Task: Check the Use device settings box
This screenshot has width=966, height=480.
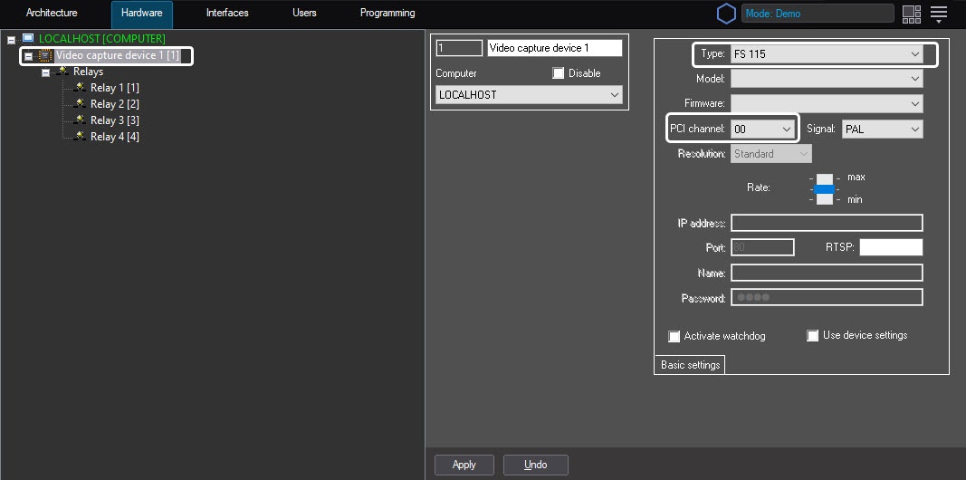Action: coord(813,336)
